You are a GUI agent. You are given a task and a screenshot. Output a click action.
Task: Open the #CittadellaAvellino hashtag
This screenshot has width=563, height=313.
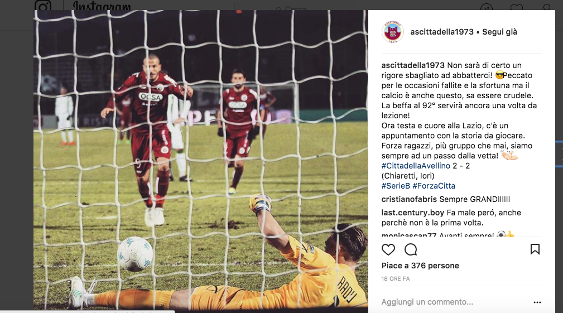[x=416, y=166]
